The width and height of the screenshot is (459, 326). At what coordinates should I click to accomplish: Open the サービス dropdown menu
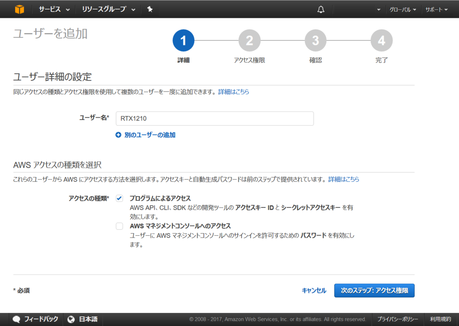pyautogui.click(x=54, y=9)
